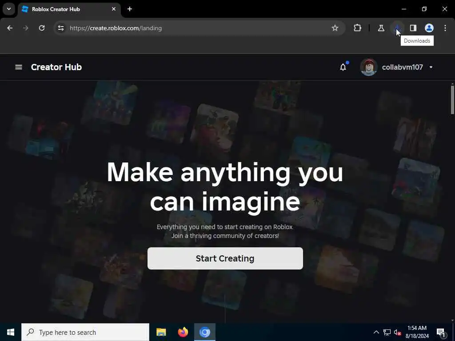Open File Explorer from the taskbar
Screen dimensions: 455x341
[x=161, y=332]
